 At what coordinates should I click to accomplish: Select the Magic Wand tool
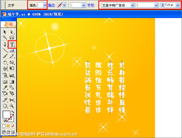pos(5,38)
